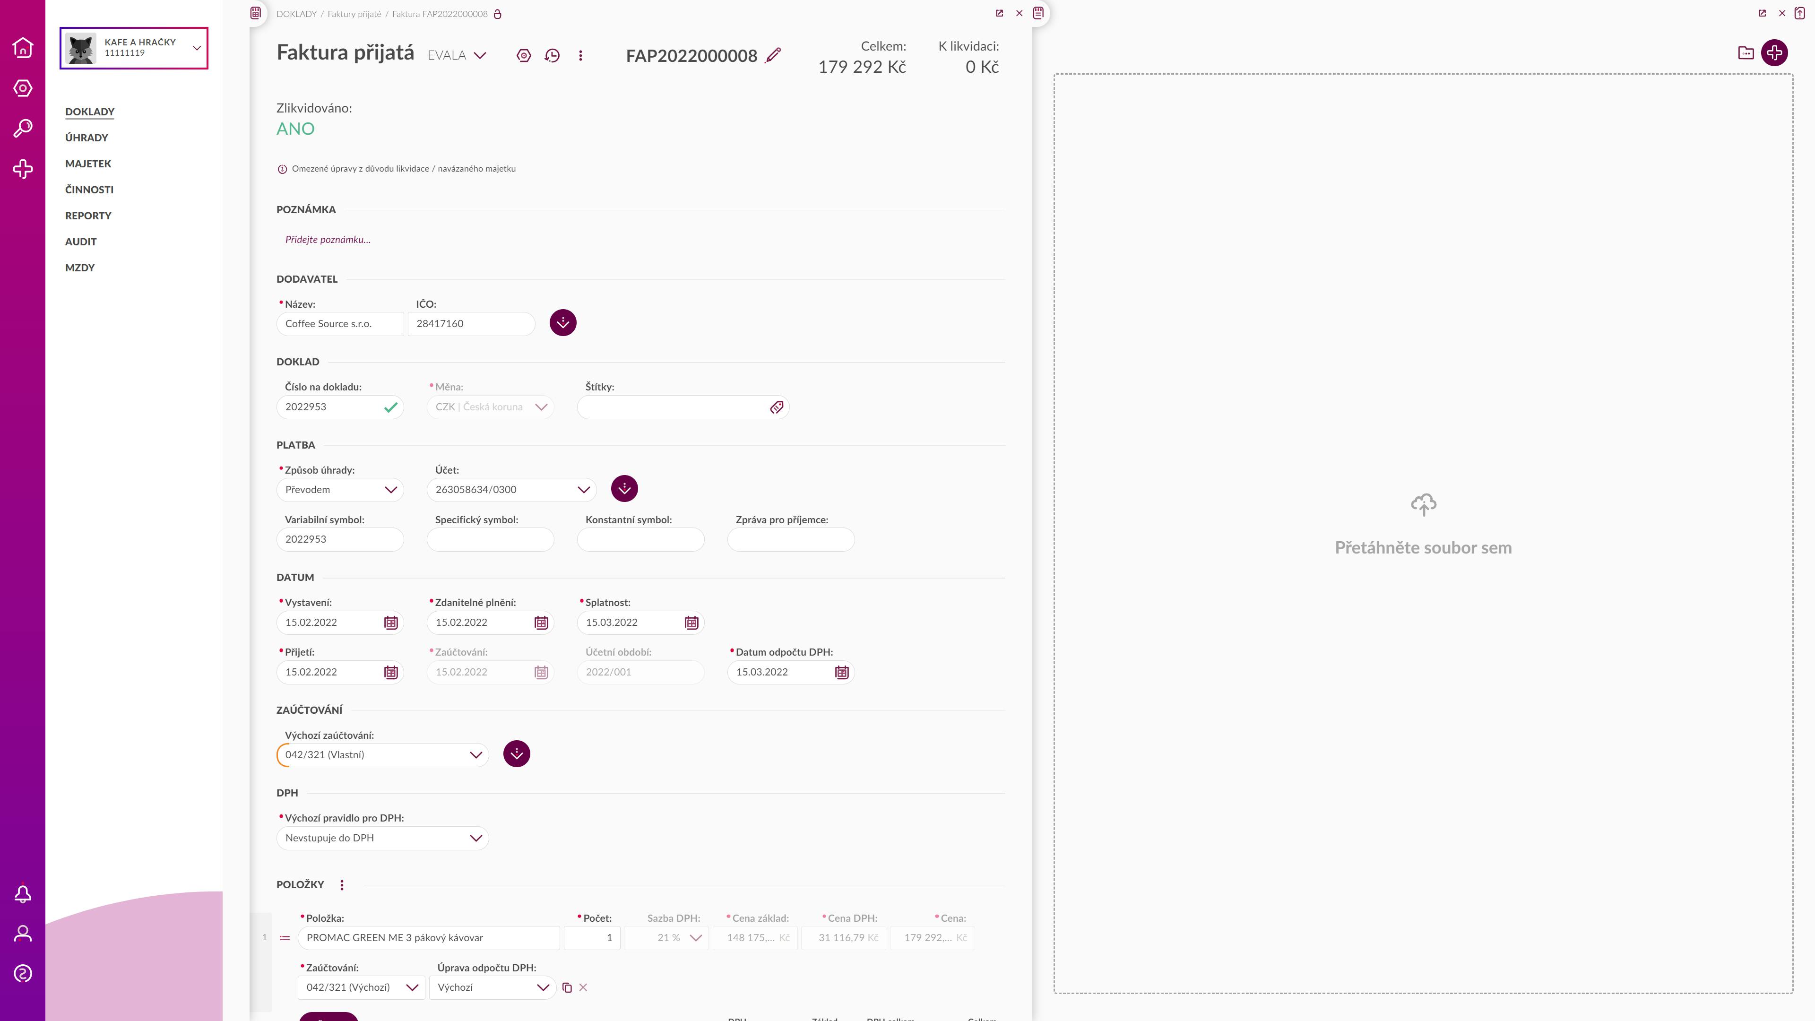Open the Přijetí calendar picker
This screenshot has width=1815, height=1021.
pos(391,672)
